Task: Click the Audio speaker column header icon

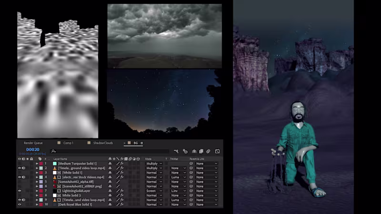Action: [23, 159]
